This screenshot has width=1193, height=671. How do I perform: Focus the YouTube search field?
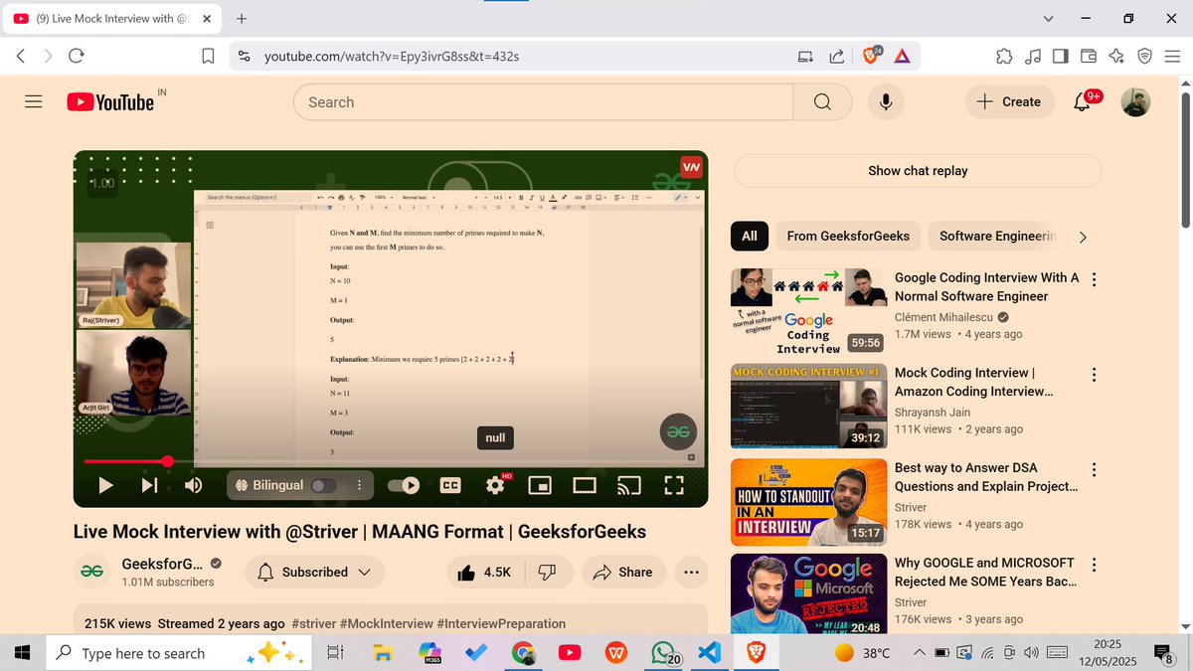(543, 101)
